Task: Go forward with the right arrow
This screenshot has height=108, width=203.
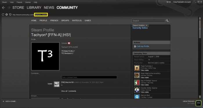Action: point(9,8)
